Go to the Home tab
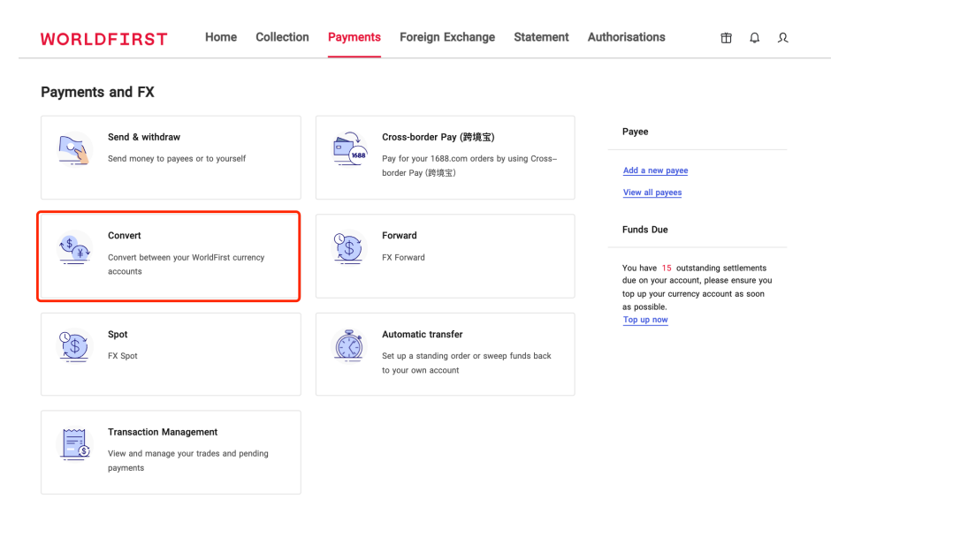The width and height of the screenshot is (968, 545). (221, 37)
